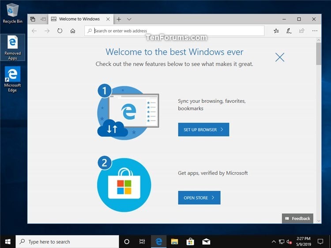Open Settings and more ellipsis menu
This screenshot has height=248, width=331.
(x=315, y=31)
